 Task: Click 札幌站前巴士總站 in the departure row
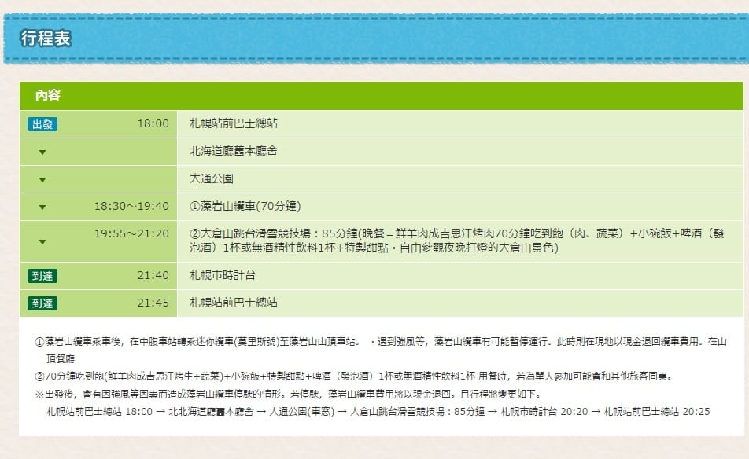tap(234, 123)
